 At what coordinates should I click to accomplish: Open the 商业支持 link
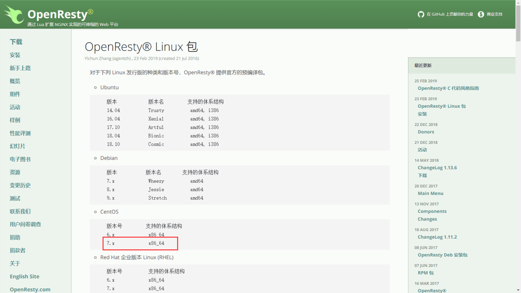pyautogui.click(x=495, y=14)
